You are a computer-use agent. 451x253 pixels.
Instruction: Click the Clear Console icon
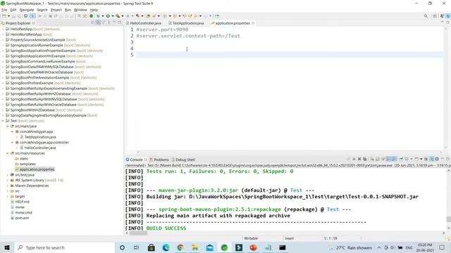373,160
